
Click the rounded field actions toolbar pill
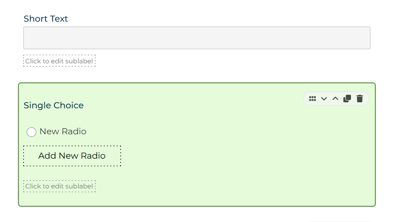pos(336,99)
